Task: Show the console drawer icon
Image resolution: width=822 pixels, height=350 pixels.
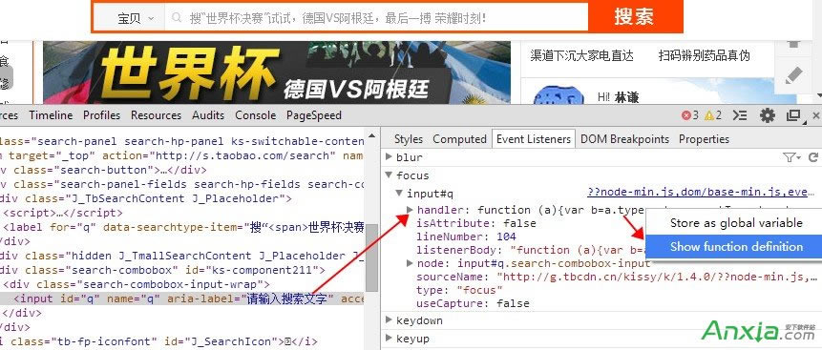Action: (740, 115)
